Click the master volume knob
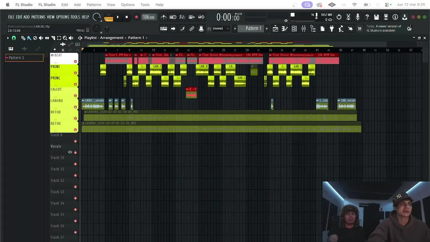 (96, 17)
